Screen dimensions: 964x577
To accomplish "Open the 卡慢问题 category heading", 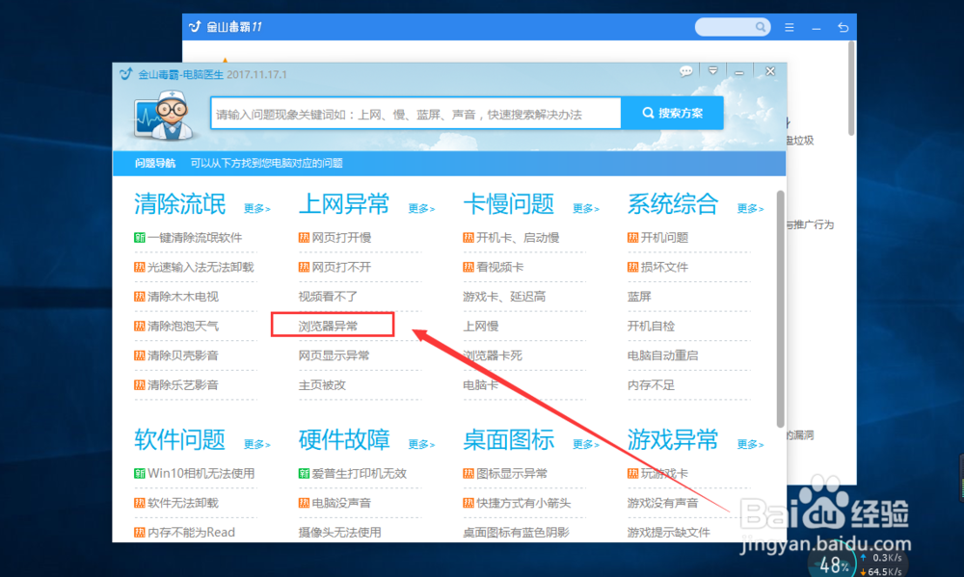I will pos(509,204).
